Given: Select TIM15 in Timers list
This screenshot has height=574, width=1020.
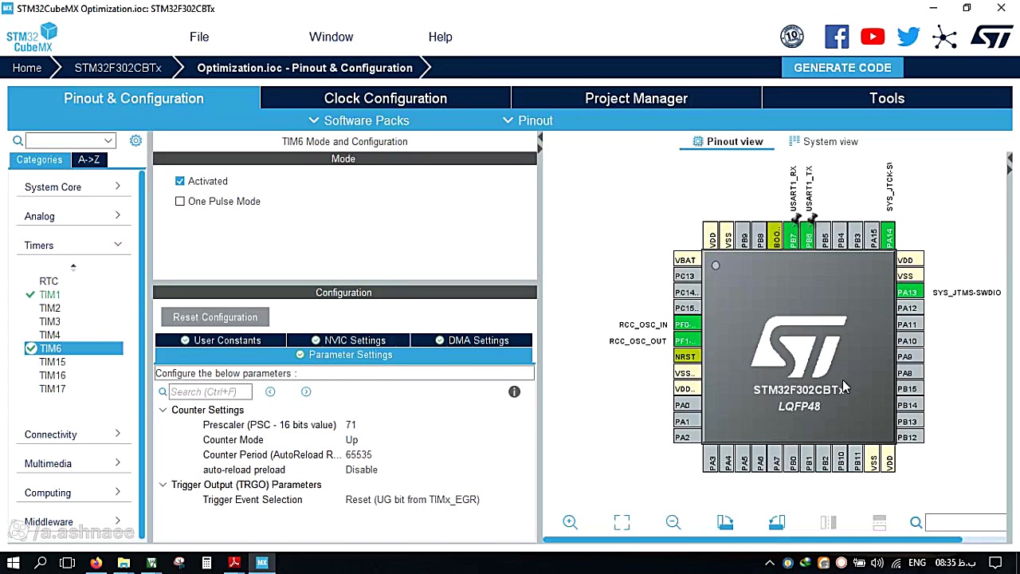Looking at the screenshot, I should (53, 362).
